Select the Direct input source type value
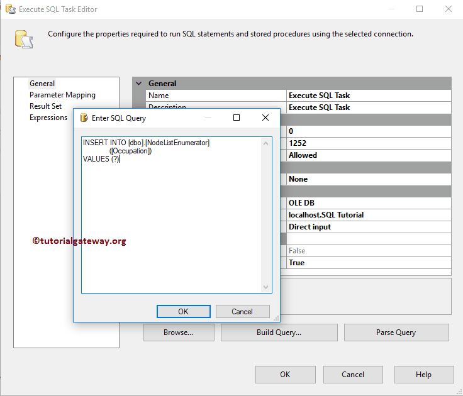The height and width of the screenshot is (396, 463). click(x=369, y=227)
